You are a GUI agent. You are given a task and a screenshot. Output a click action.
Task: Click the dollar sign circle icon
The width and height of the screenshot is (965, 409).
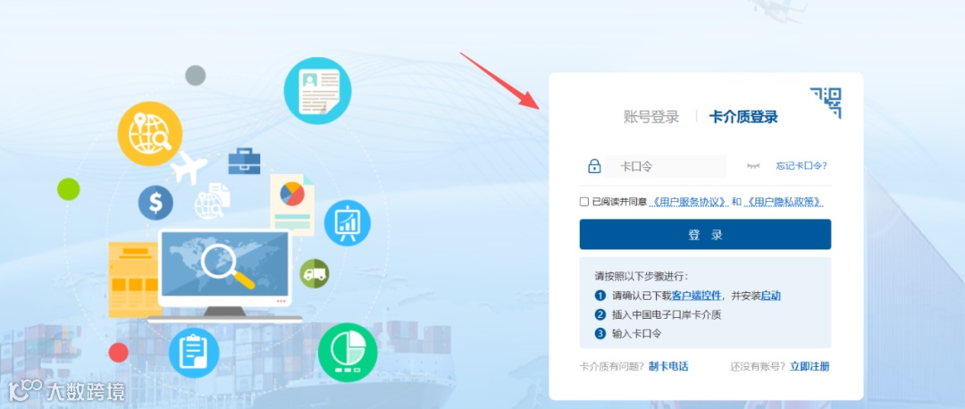pyautogui.click(x=155, y=203)
